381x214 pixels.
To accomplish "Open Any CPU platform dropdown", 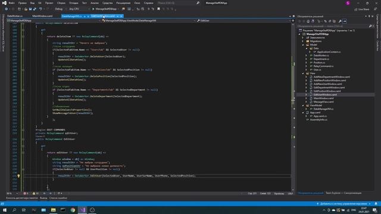I will (79, 9).
